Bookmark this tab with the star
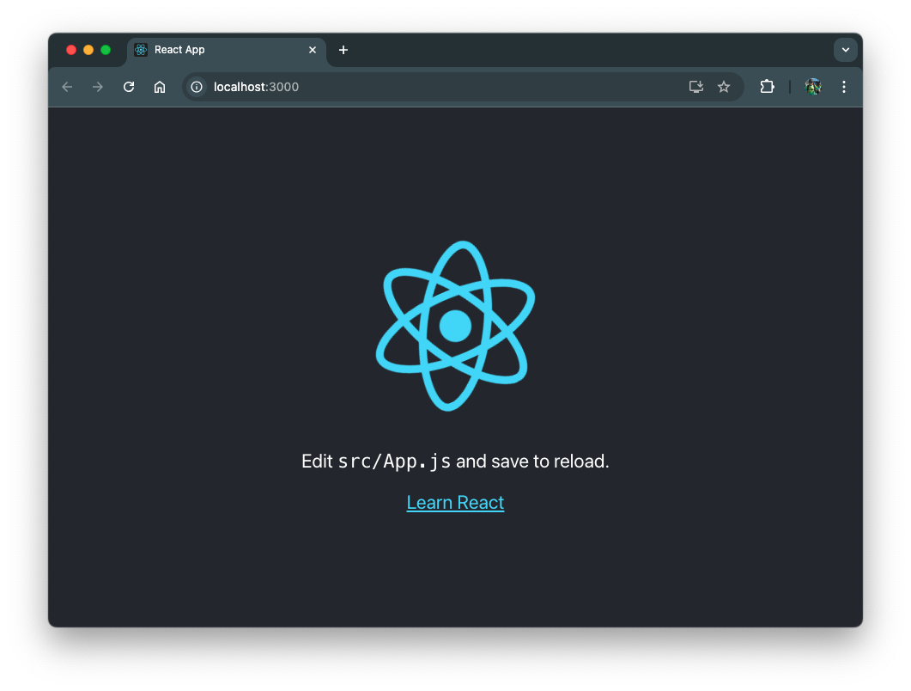The width and height of the screenshot is (911, 691). pyautogui.click(x=723, y=87)
